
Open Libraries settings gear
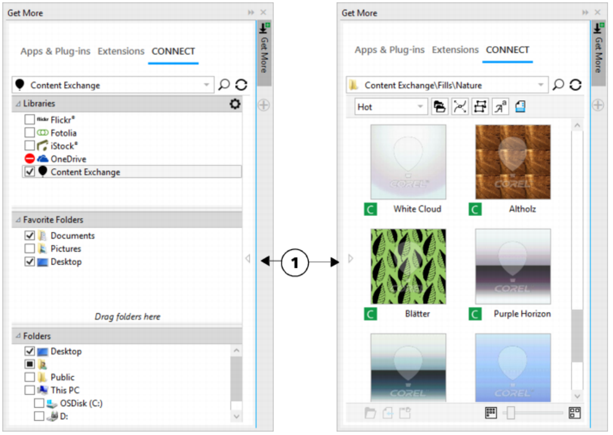(235, 104)
